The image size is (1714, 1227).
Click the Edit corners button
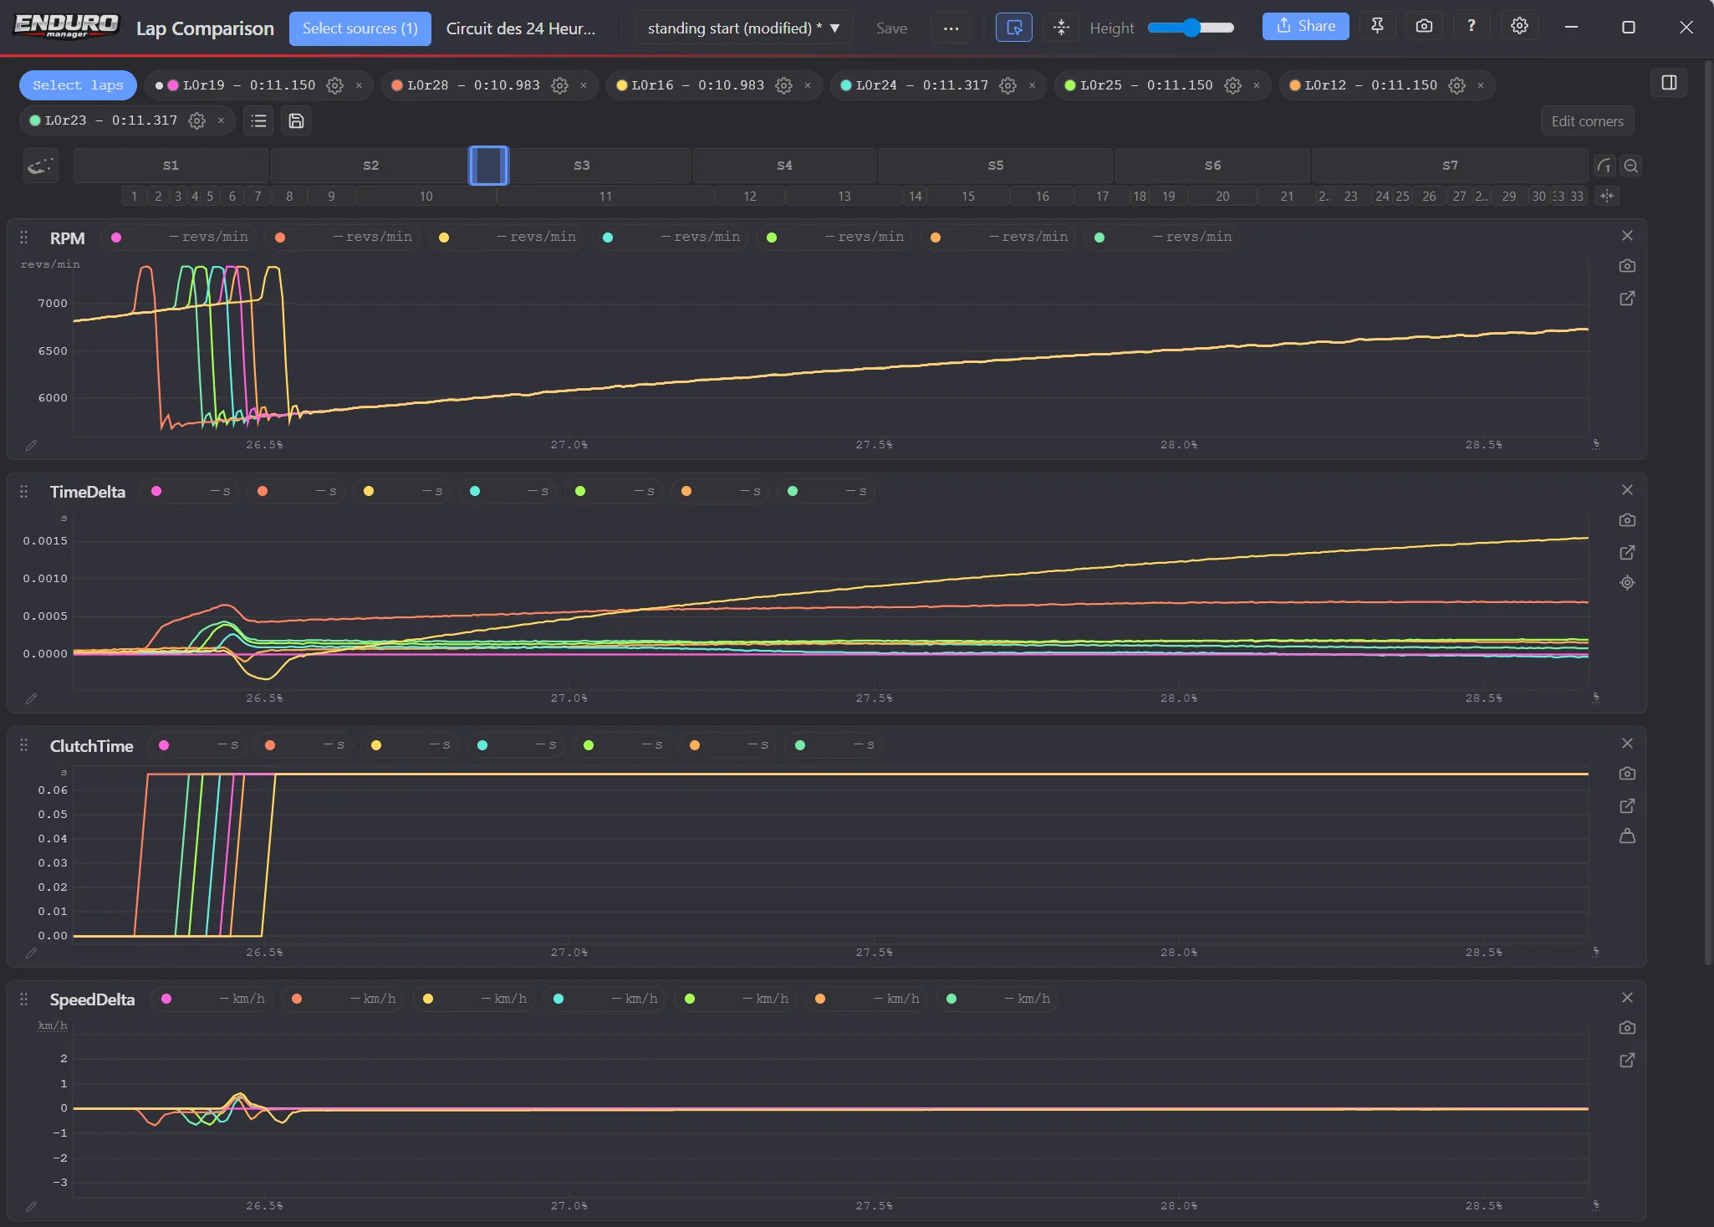tap(1587, 121)
